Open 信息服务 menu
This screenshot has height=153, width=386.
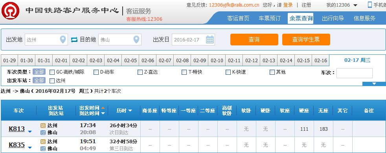click(x=365, y=18)
